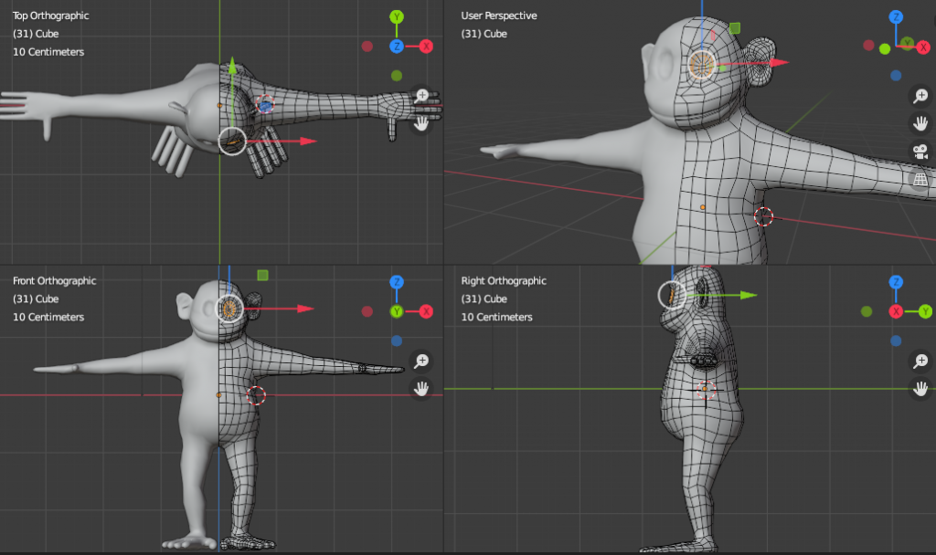Click the red X axis in Top Orthographic gizmo
This screenshot has width=936, height=555.
click(426, 46)
